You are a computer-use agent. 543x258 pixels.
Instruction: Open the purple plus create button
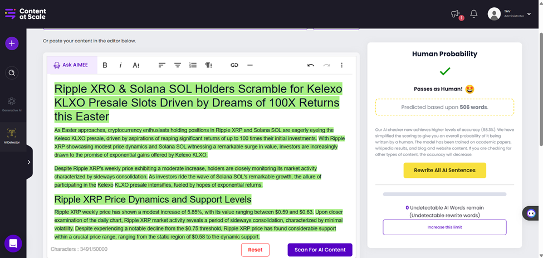click(x=12, y=43)
